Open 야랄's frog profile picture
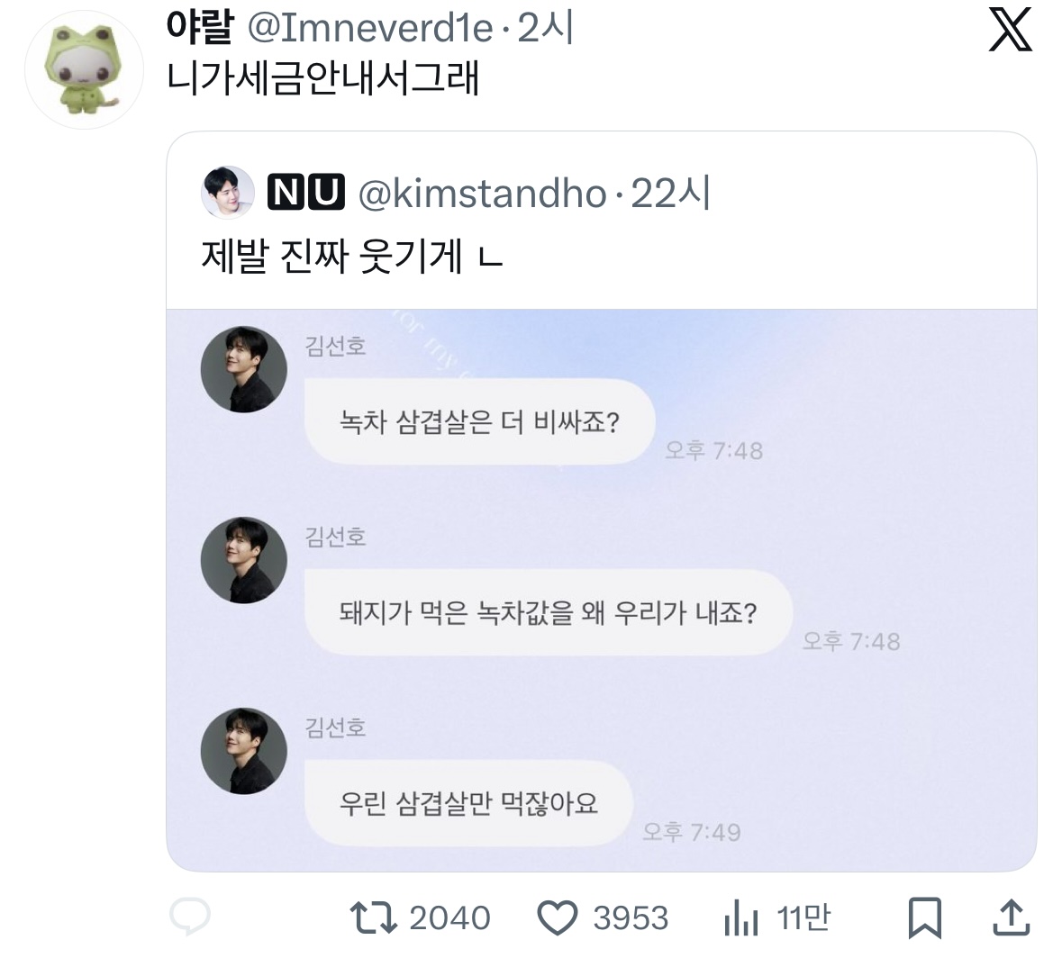 pos(83,63)
